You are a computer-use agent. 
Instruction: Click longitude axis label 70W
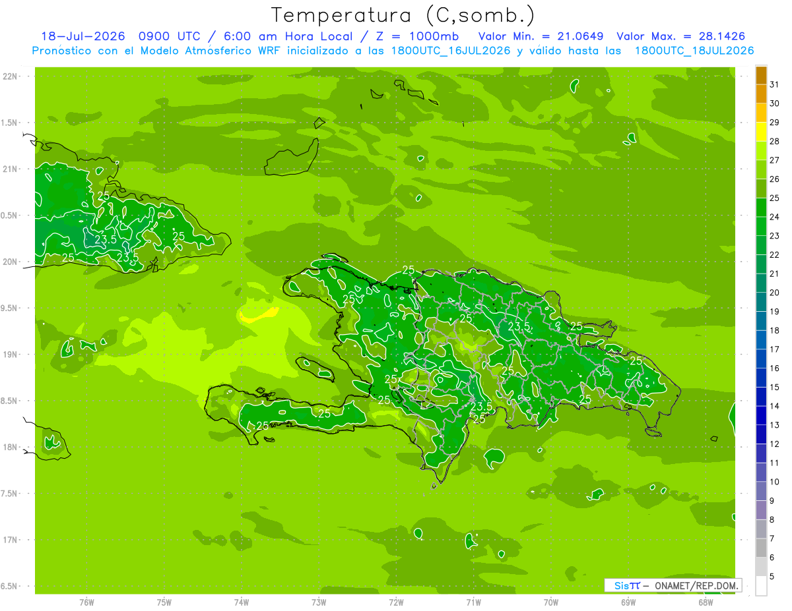pyautogui.click(x=551, y=602)
